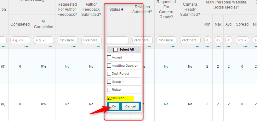257x121 pixels.
Task: Click the Status column sort arrow
Action: click(122, 9)
